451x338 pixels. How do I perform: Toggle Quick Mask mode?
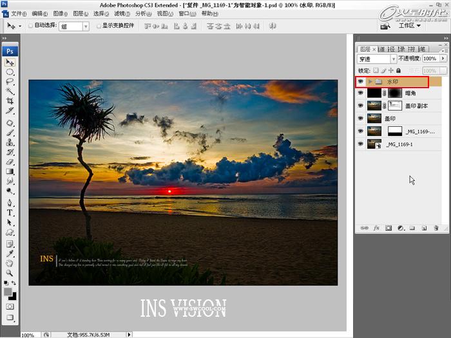pos(10,306)
